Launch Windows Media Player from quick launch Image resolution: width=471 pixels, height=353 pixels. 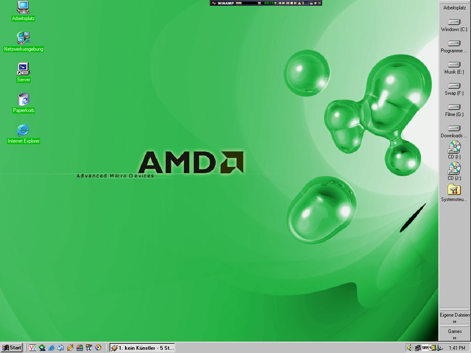pyautogui.click(x=98, y=347)
